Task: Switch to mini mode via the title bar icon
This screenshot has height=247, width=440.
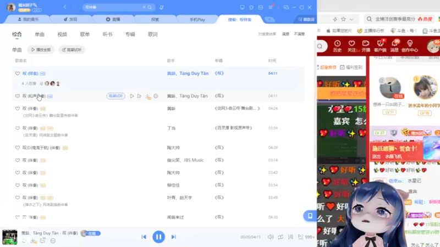Action: pyautogui.click(x=286, y=7)
